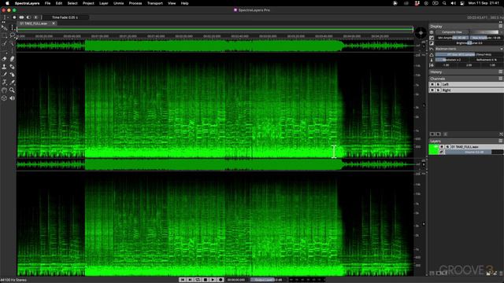Viewport: 504px width, 283px height.
Task: Open the Display panel options menu
Action: [501, 26]
